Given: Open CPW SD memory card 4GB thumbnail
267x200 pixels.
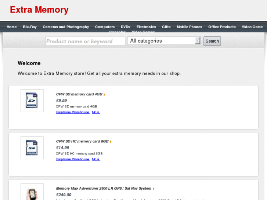Looking at the screenshot, I should (32, 101).
